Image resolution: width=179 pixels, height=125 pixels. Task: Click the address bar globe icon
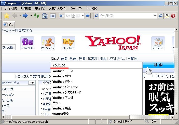(62, 16)
